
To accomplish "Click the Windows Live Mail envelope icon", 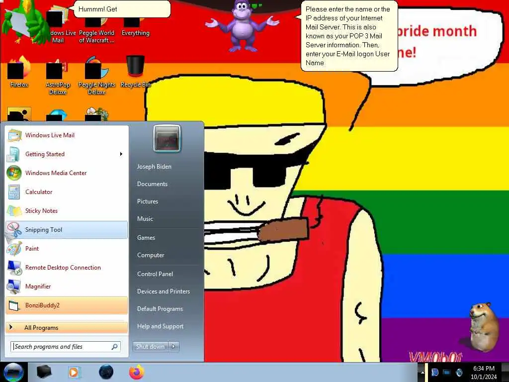I will pos(14,135).
